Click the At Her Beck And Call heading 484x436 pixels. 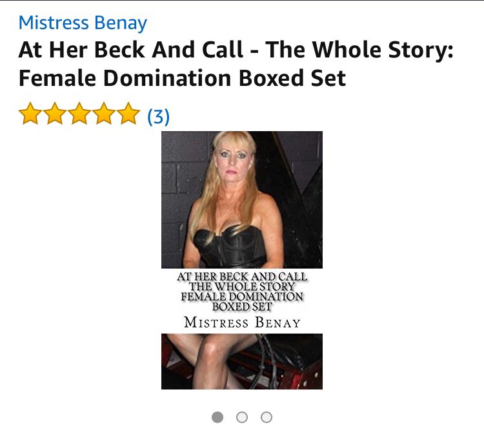(131, 50)
